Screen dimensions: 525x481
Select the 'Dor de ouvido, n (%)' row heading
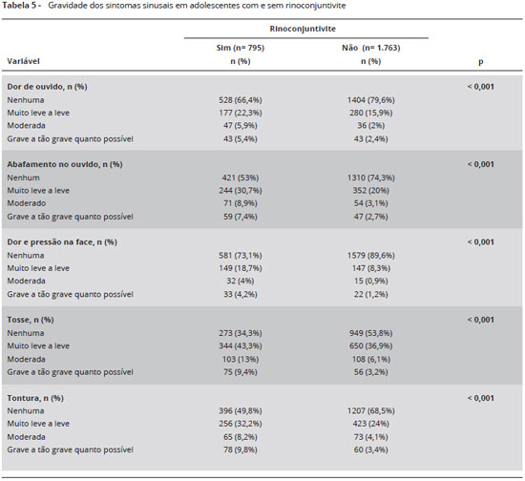pyautogui.click(x=47, y=87)
